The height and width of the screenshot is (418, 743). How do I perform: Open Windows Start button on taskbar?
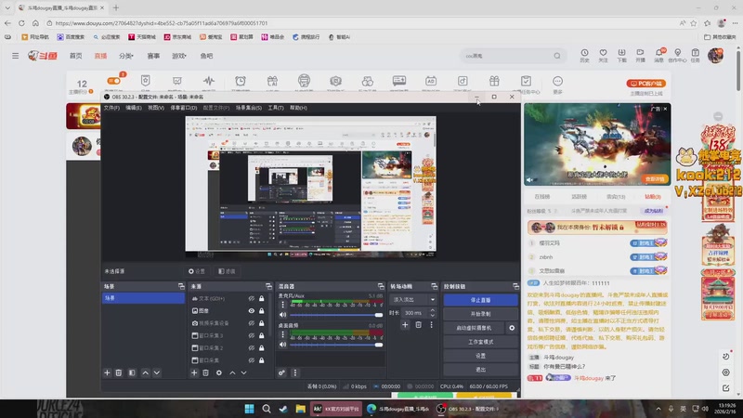tap(249, 409)
